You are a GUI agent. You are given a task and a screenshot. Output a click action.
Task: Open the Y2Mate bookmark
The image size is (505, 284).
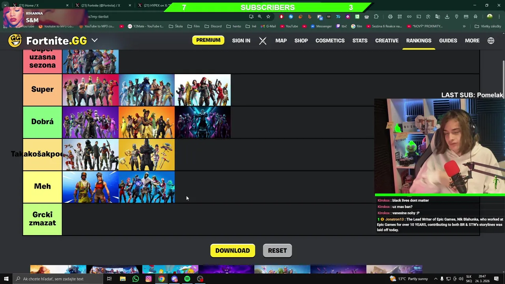146,26
